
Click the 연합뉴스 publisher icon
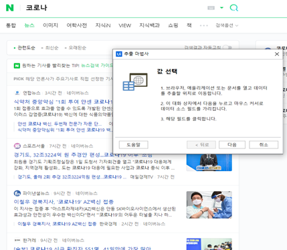pyautogui.click(x=17, y=93)
